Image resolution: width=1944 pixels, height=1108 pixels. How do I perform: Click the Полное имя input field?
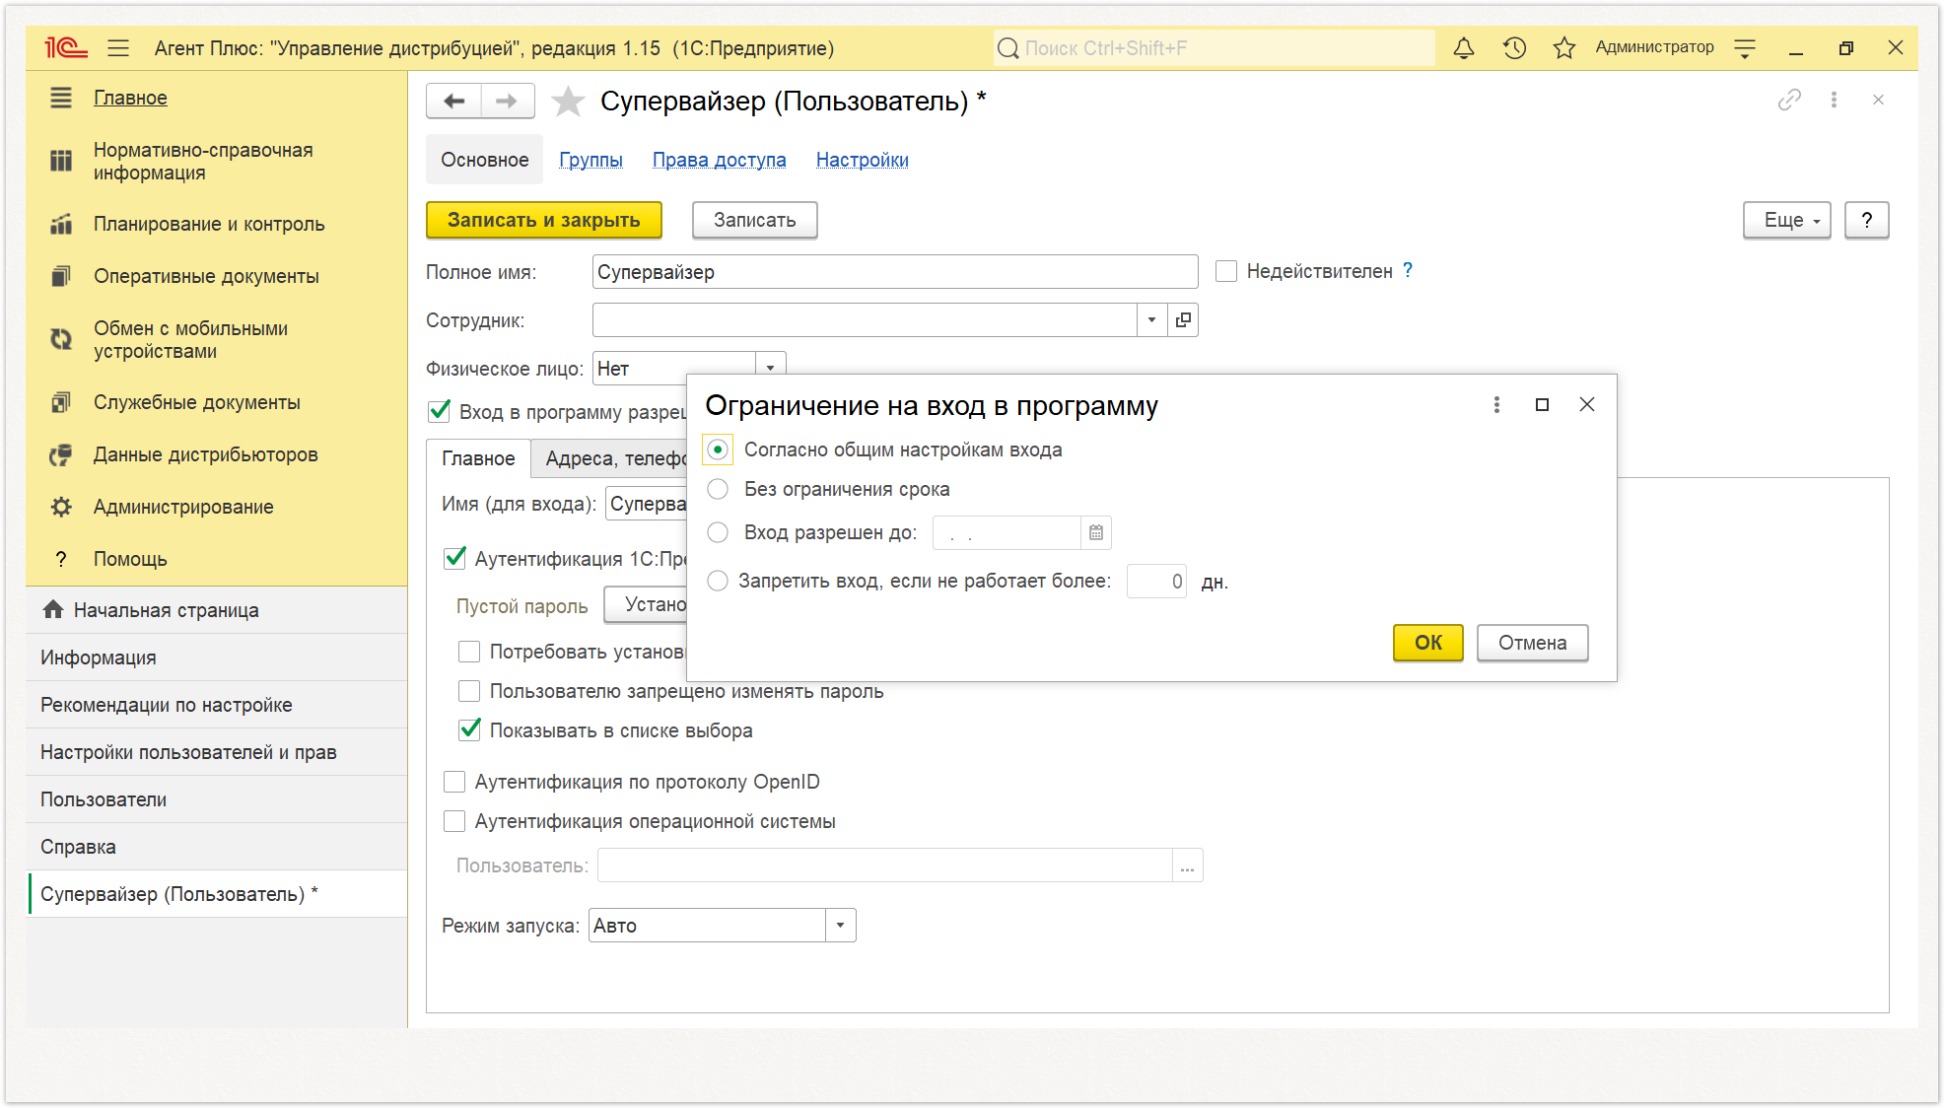(x=895, y=272)
